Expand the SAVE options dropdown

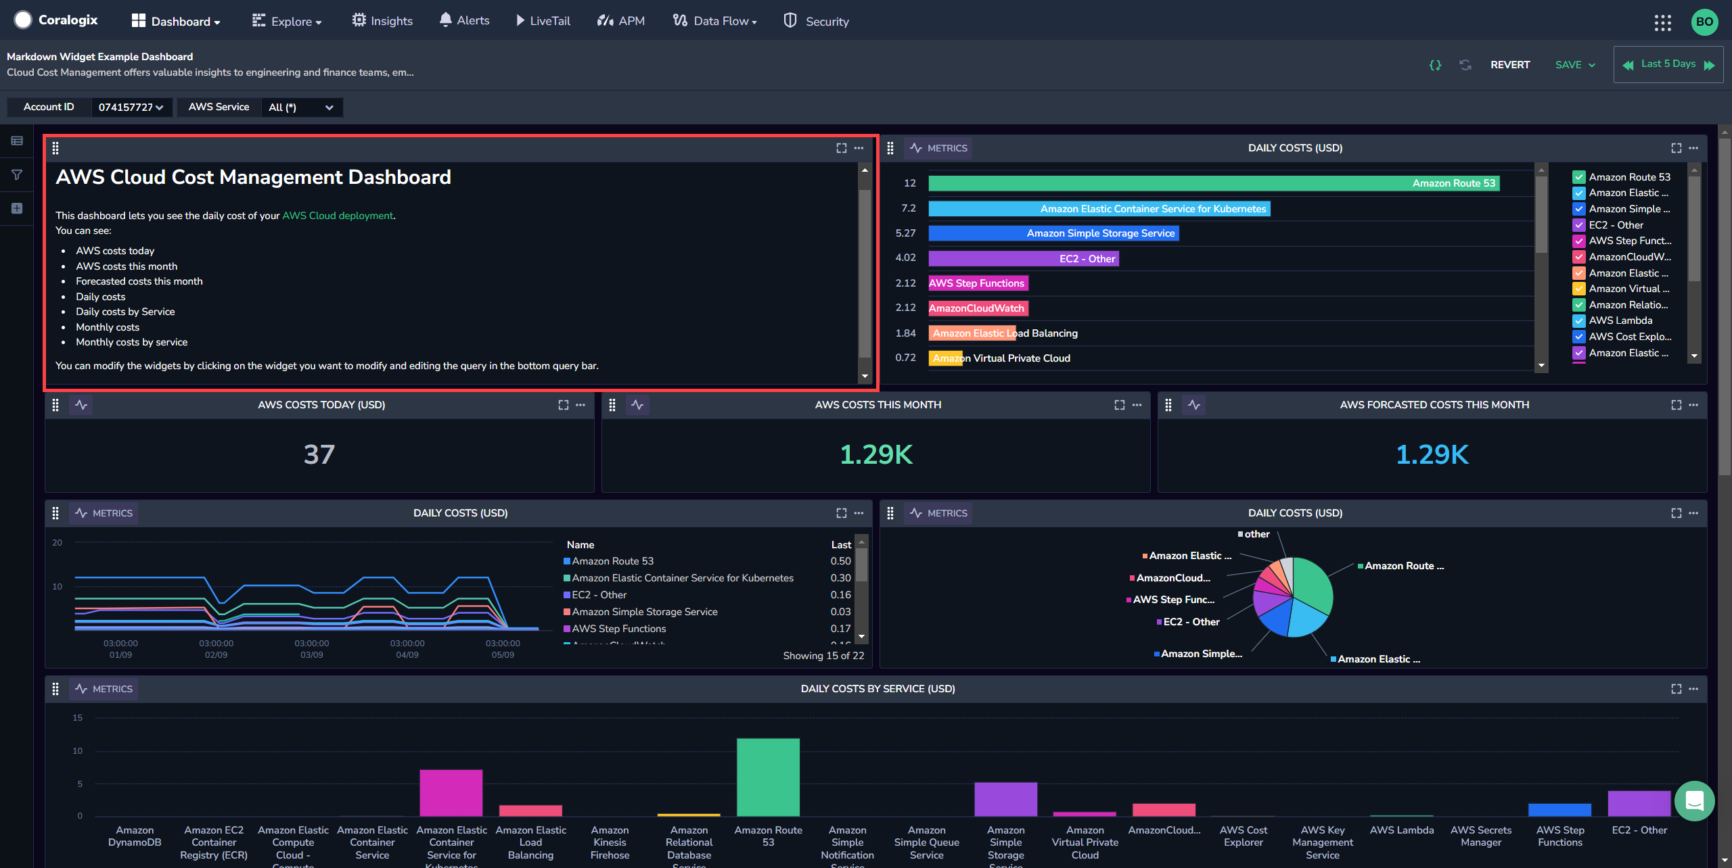(1591, 66)
